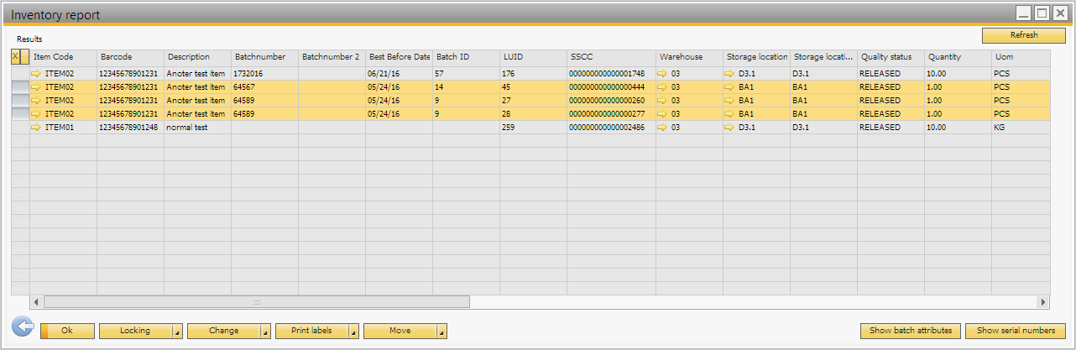1076x350 pixels.
Task: Open warehouse 03 link arrow in ITEM01 row
Action: click(663, 128)
